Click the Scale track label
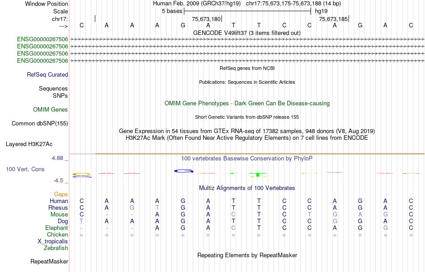The image size is (425, 272). (60, 11)
